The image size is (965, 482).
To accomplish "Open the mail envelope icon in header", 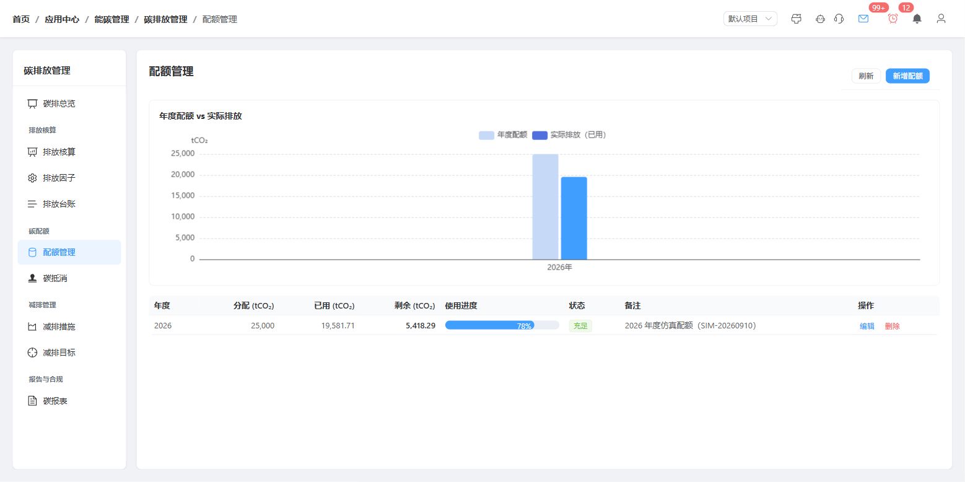I will (863, 19).
